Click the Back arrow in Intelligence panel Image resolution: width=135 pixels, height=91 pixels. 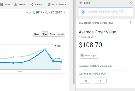[81, 3]
